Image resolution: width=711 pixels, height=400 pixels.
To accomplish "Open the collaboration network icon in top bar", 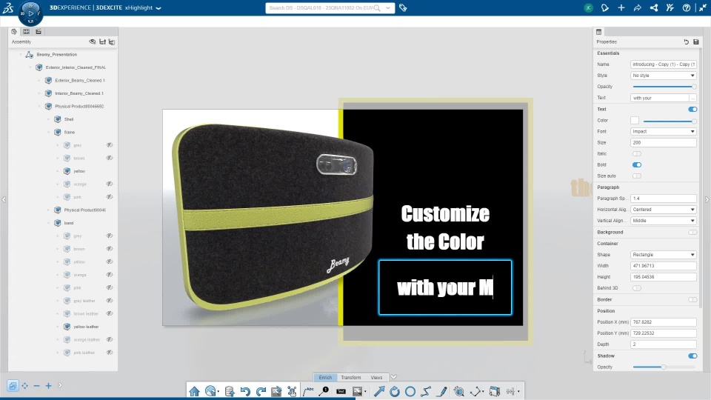I will click(x=654, y=7).
